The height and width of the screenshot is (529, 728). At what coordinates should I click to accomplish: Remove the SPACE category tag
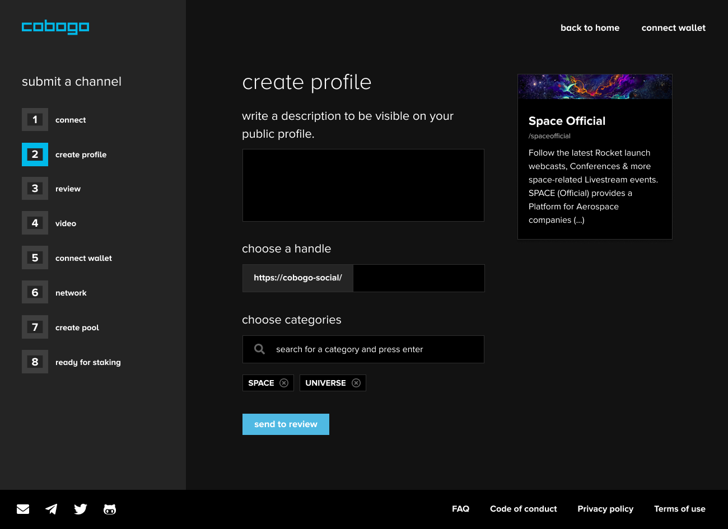pos(284,383)
